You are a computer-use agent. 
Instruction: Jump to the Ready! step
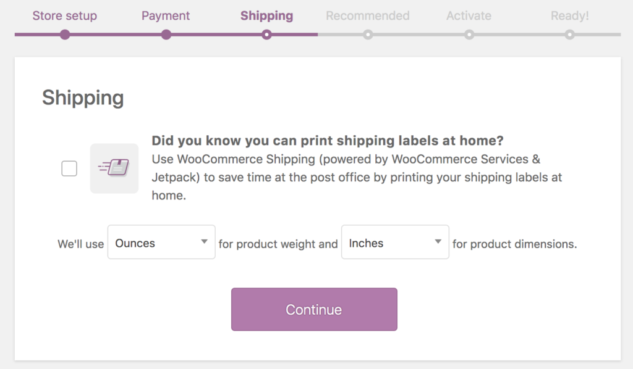click(570, 15)
